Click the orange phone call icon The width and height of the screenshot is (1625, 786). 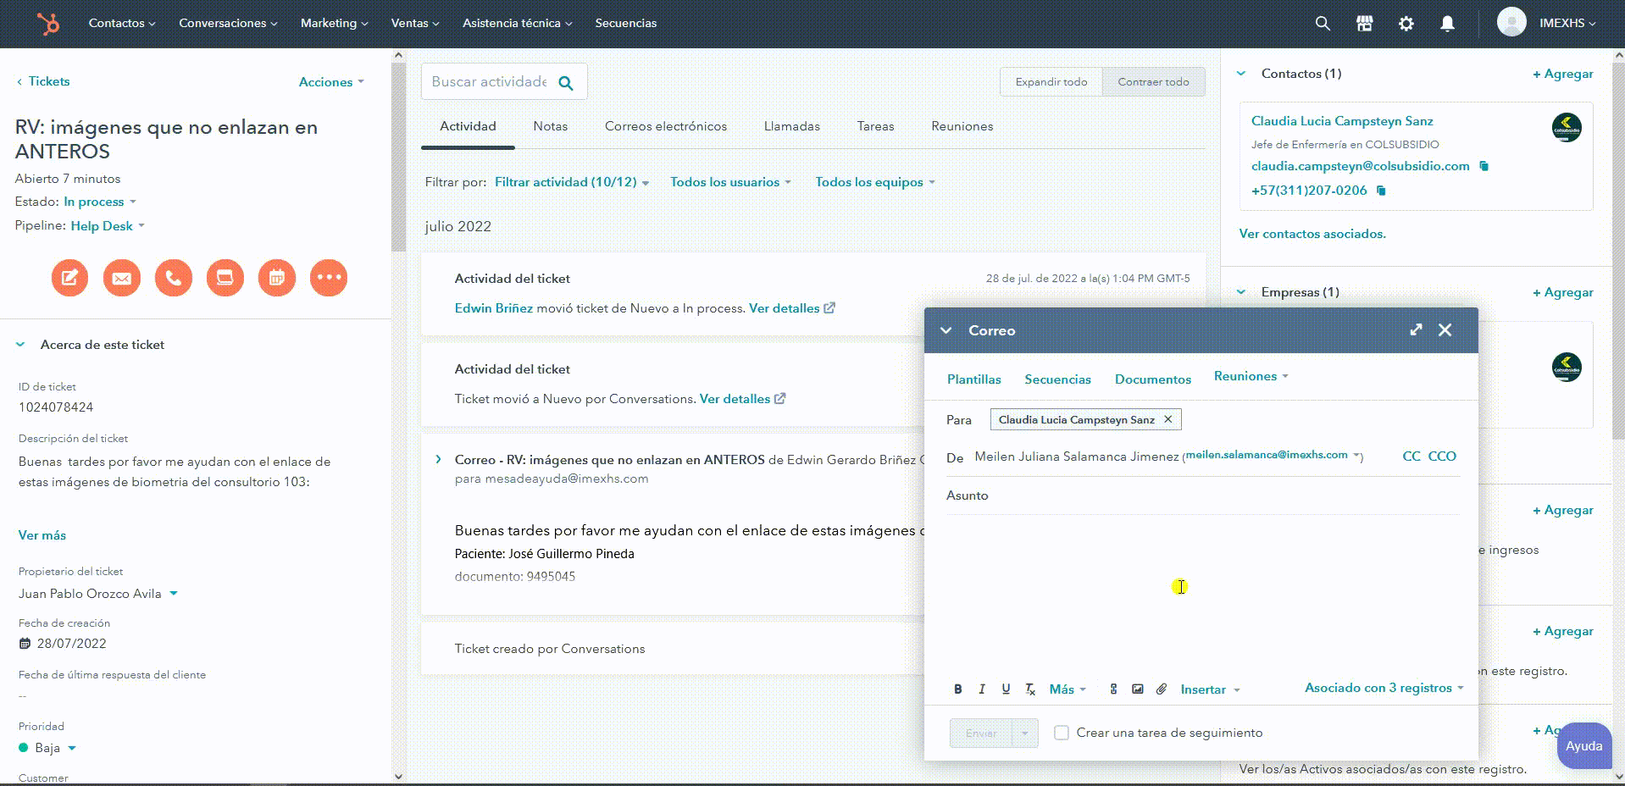[174, 278]
